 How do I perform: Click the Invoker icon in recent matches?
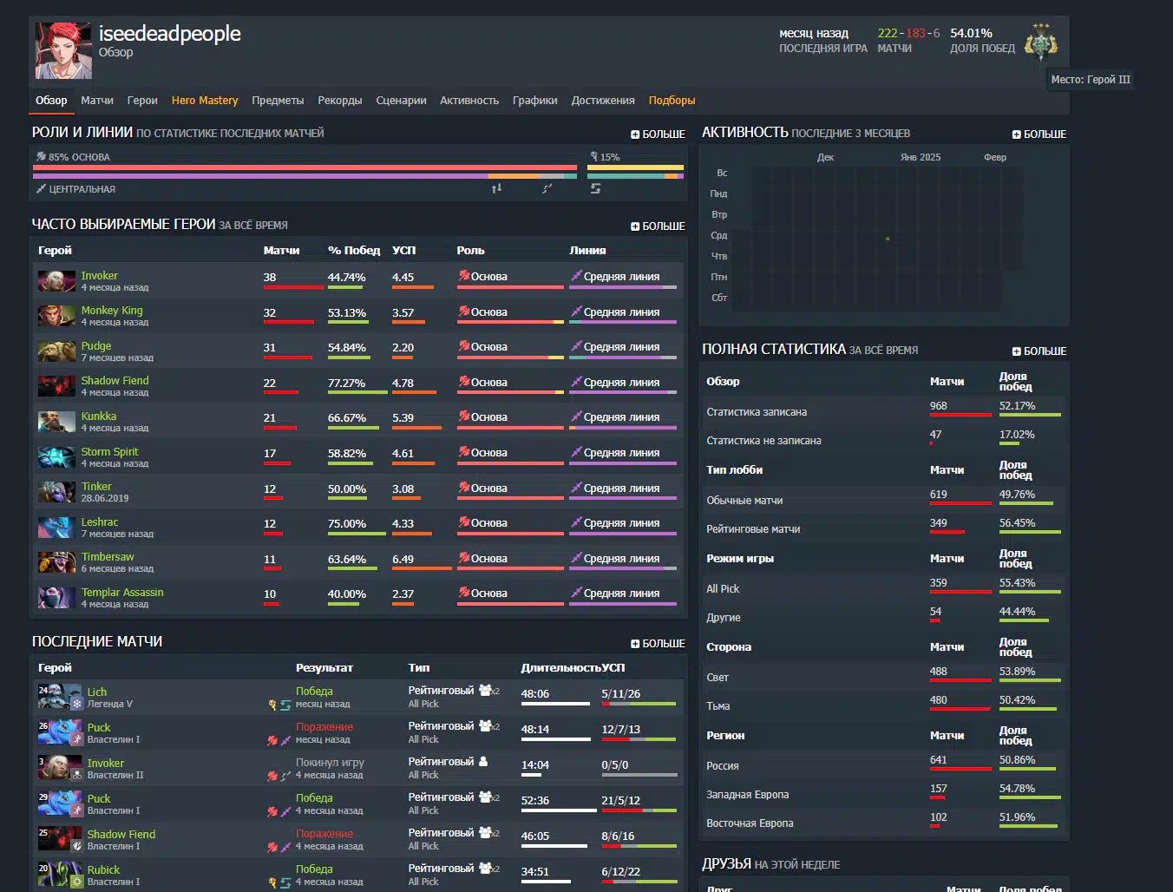[x=60, y=768]
